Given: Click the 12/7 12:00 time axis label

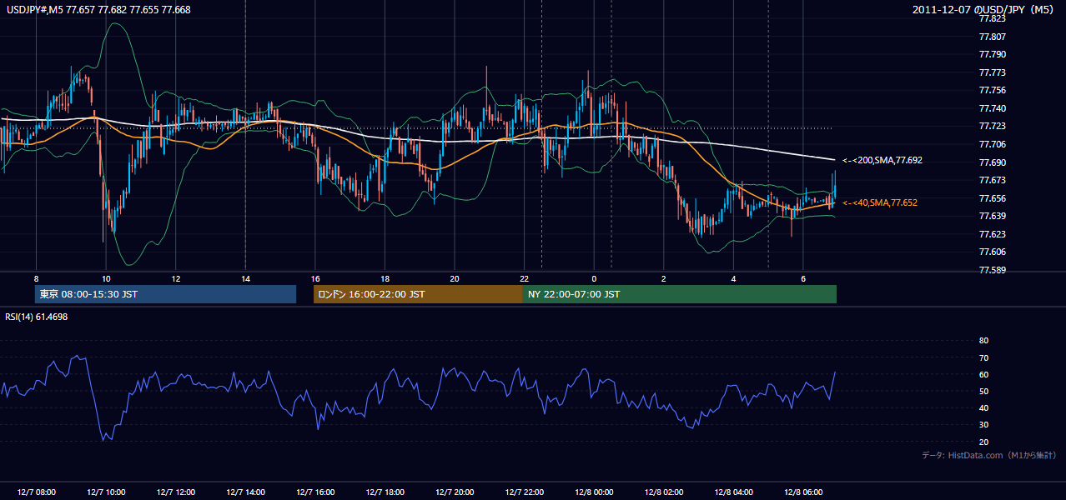Looking at the screenshot, I should pos(176,492).
